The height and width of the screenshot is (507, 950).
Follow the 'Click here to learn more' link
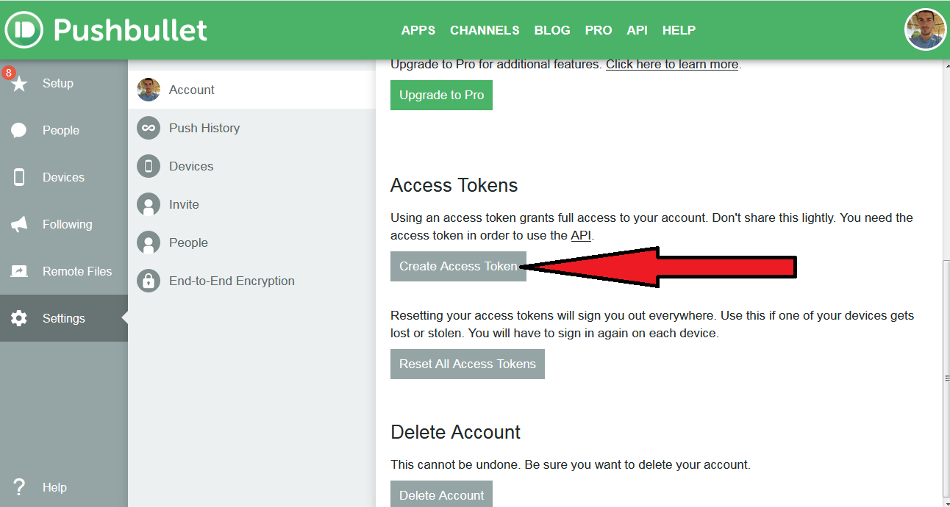[x=672, y=64]
